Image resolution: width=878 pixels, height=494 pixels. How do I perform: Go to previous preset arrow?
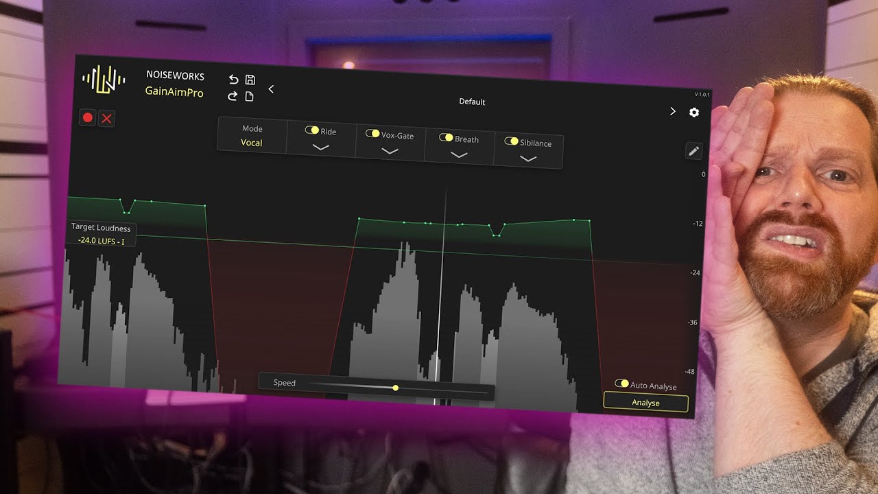[271, 89]
